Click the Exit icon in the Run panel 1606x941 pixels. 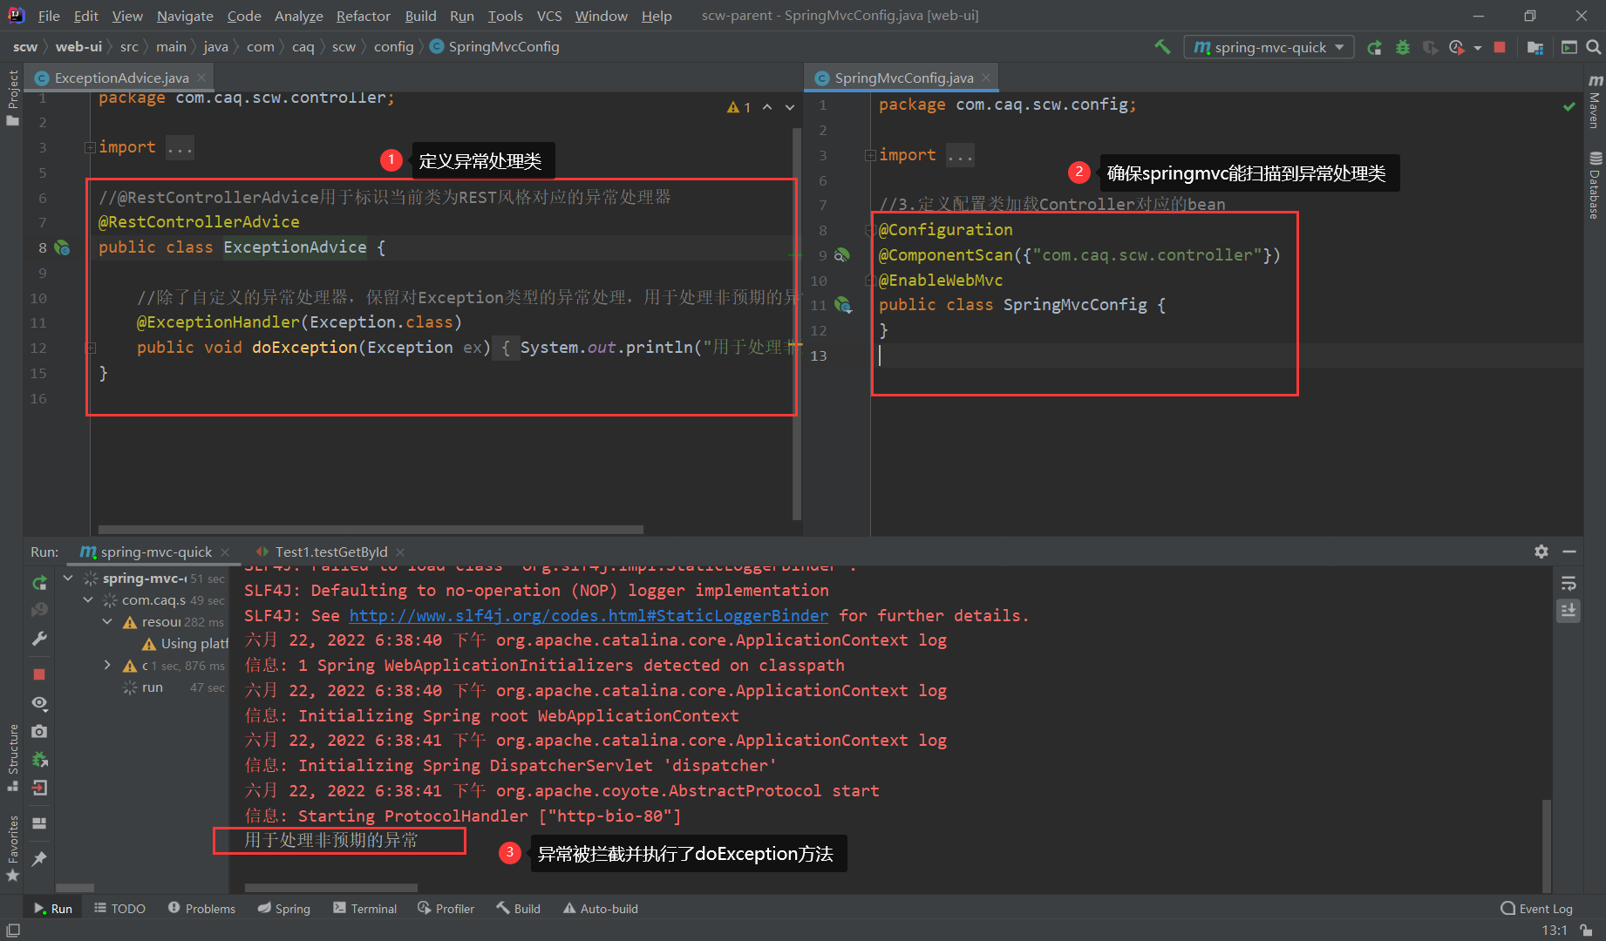tap(39, 788)
